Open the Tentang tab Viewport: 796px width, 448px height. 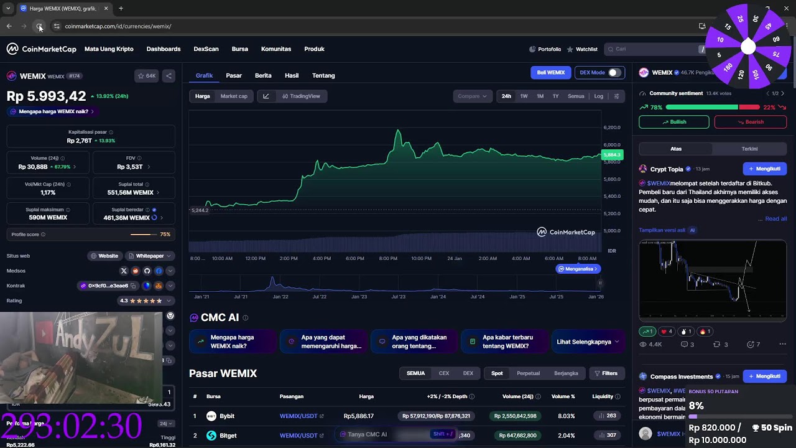(x=323, y=76)
